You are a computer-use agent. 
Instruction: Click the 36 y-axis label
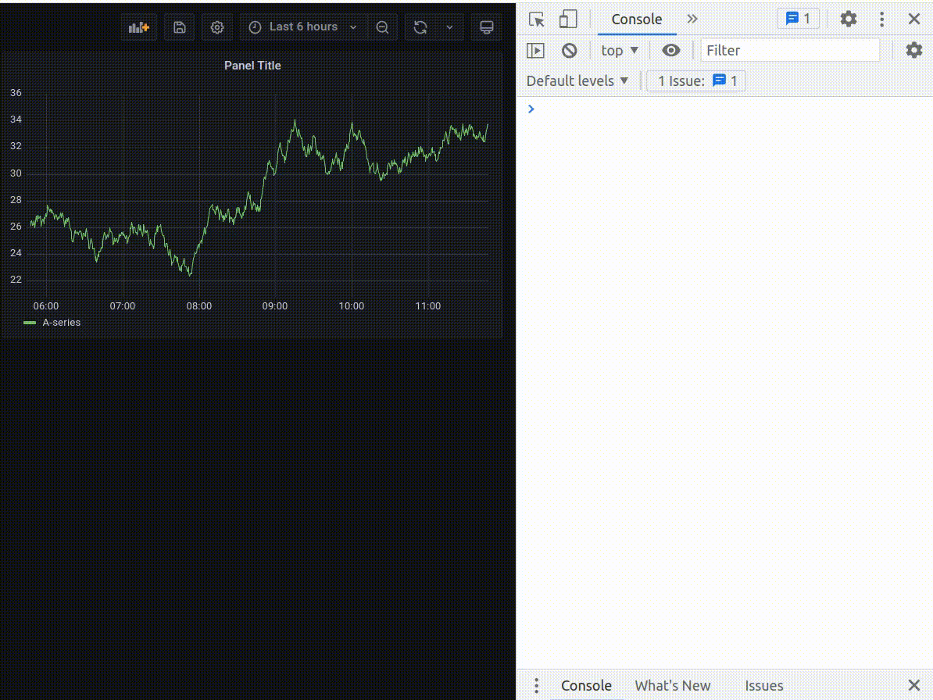[16, 93]
